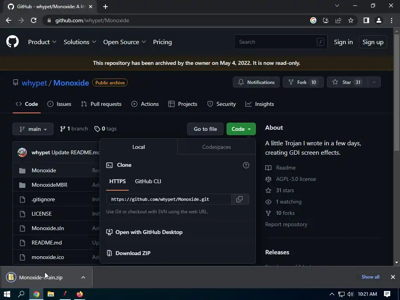
Task: Click Show all downloads
Action: point(370,277)
